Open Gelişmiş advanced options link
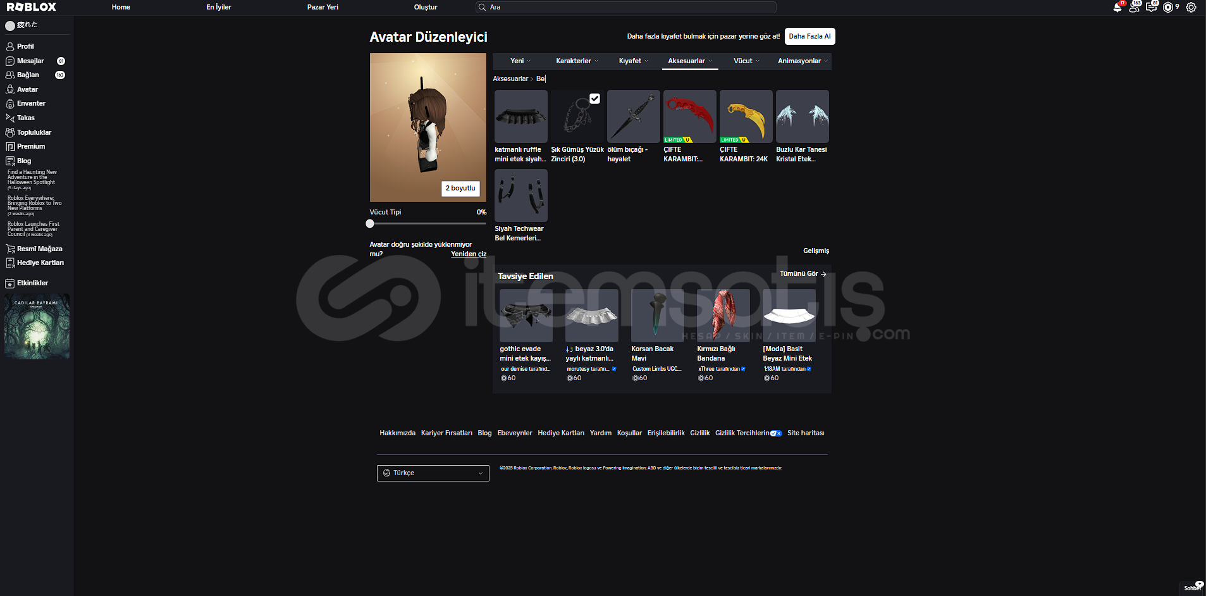 pyautogui.click(x=816, y=251)
